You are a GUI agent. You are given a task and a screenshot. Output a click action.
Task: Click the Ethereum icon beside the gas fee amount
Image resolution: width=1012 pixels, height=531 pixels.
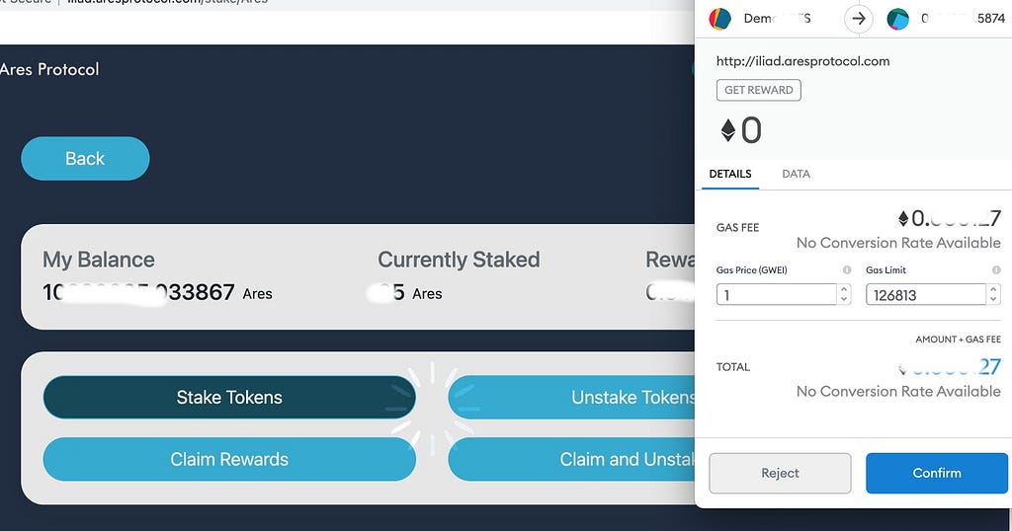(x=903, y=218)
